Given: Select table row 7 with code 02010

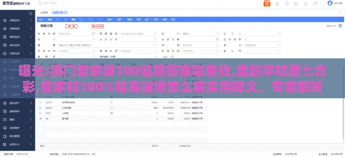Looking at the screenshot, I should (x=123, y=102).
